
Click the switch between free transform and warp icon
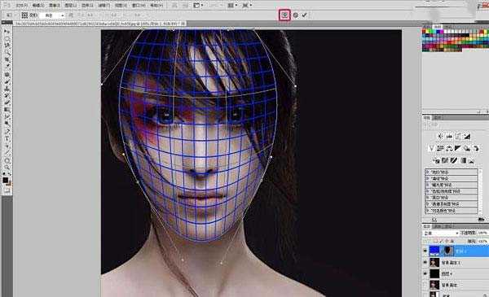click(284, 15)
